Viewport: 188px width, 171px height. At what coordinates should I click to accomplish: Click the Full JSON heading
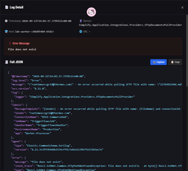(16, 62)
